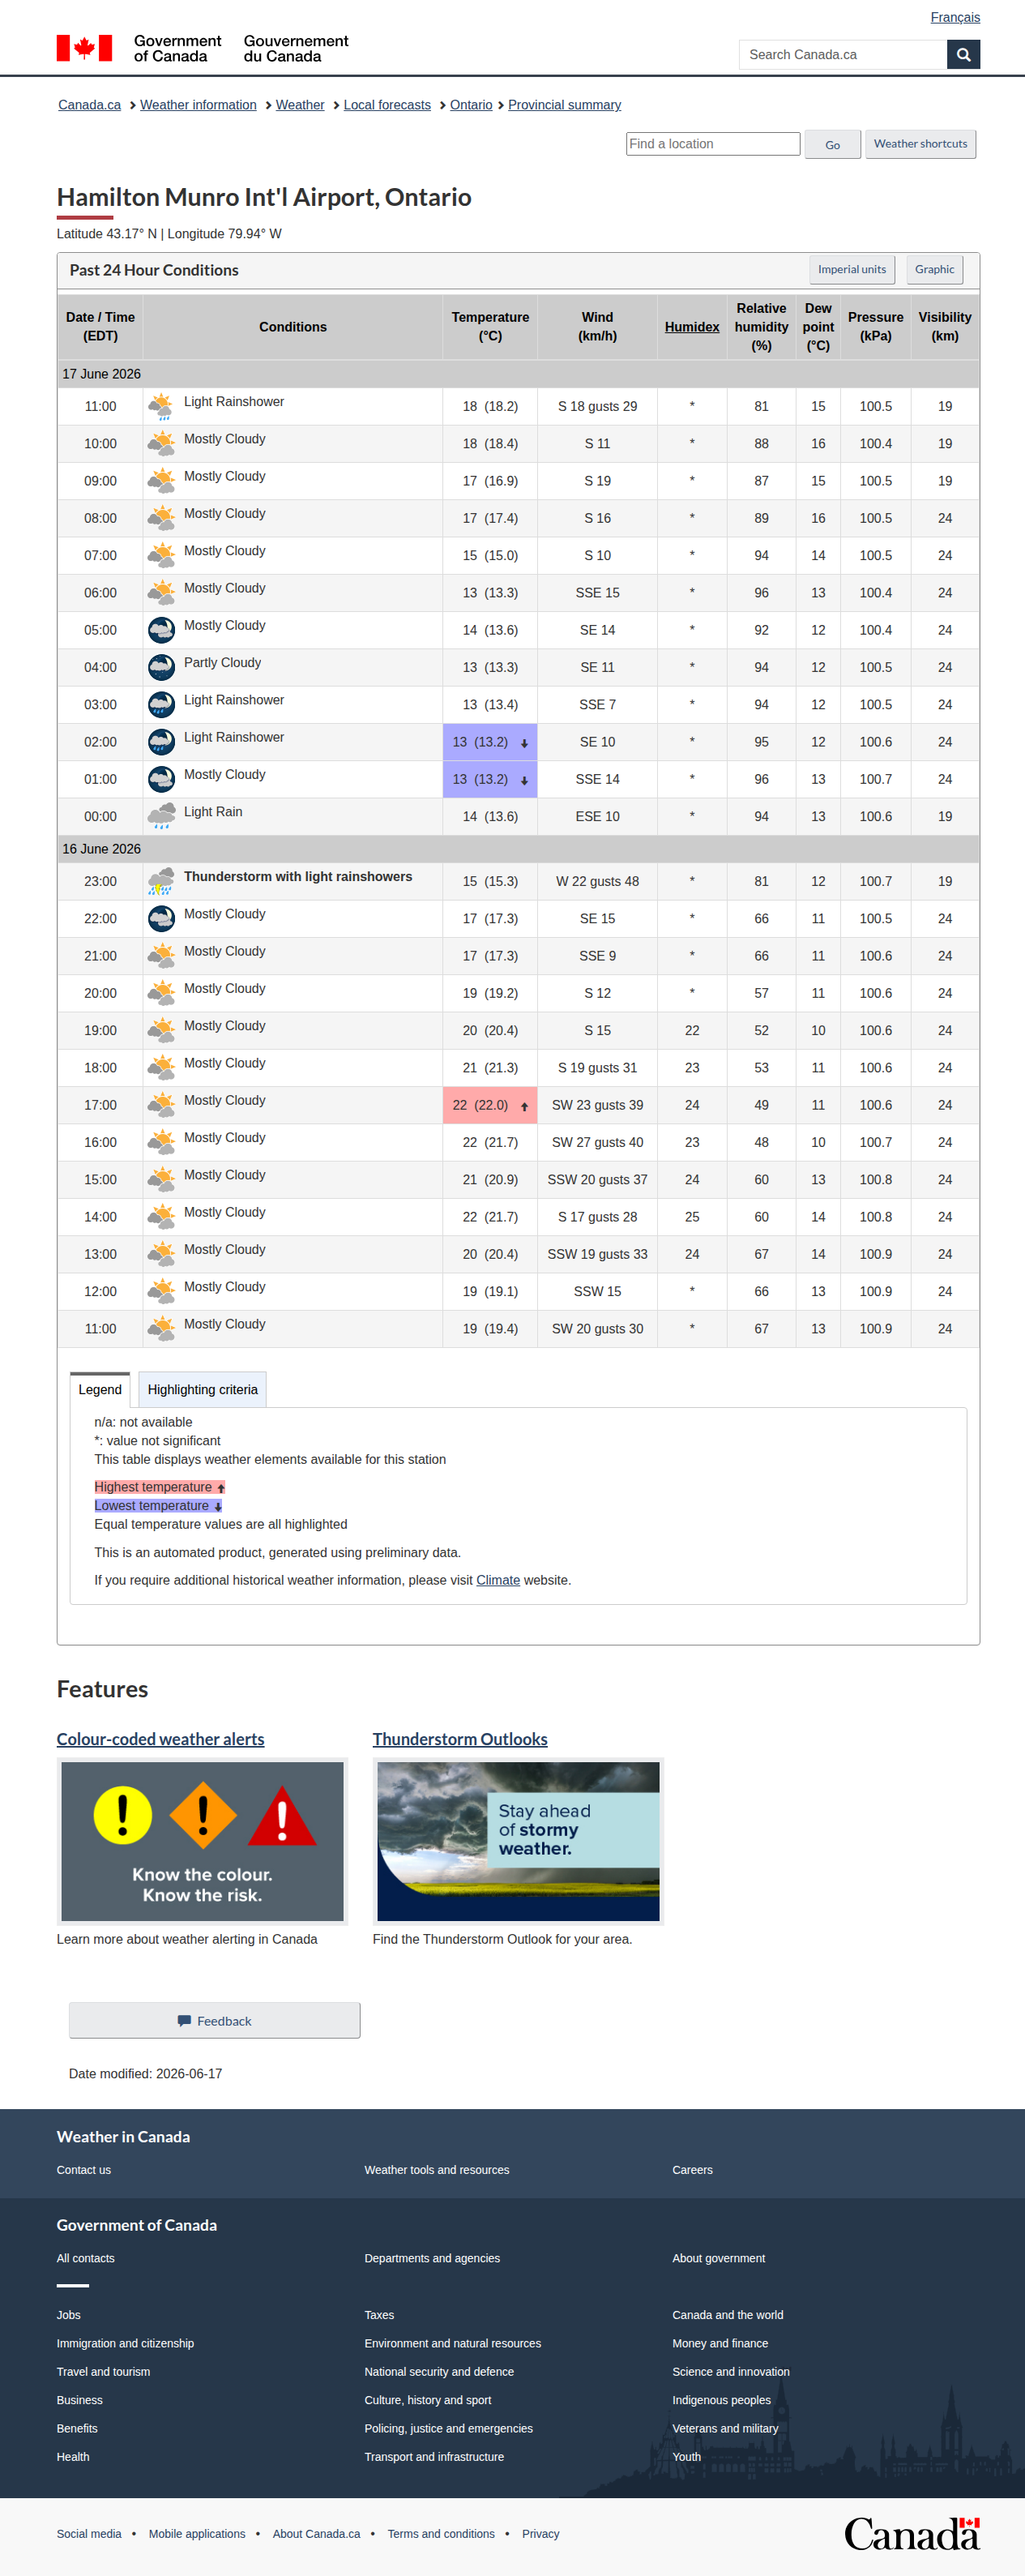Click 'SW 23 gusts 39' wind cell
This screenshot has height=2576, width=1025.
(597, 1104)
